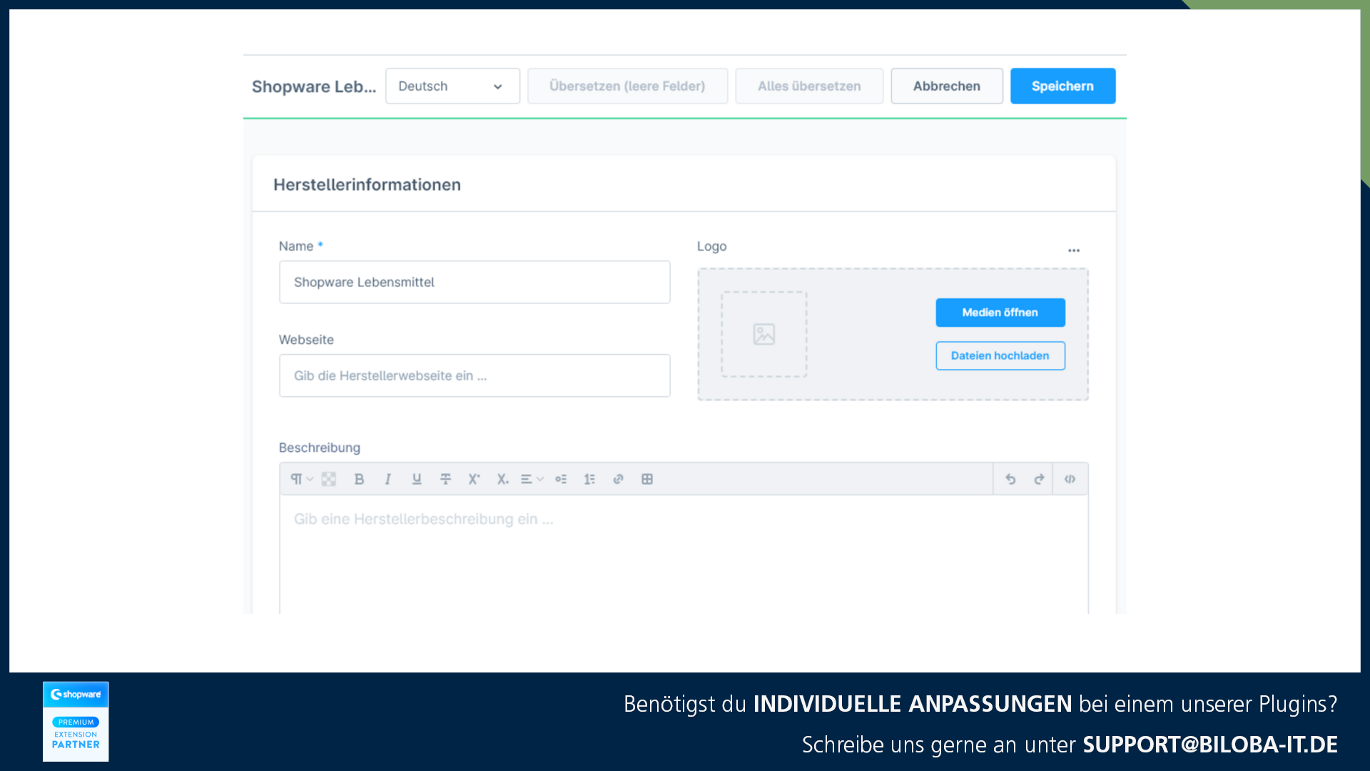Toggle italic formatting in description editor
1370x771 pixels.
(387, 479)
